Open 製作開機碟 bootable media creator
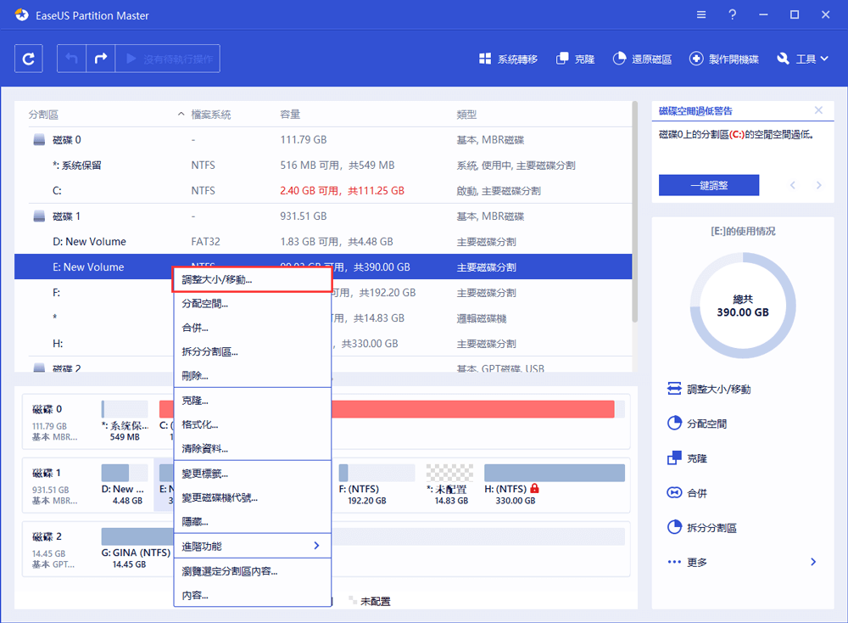Image resolution: width=848 pixels, height=623 pixels. tap(724, 59)
